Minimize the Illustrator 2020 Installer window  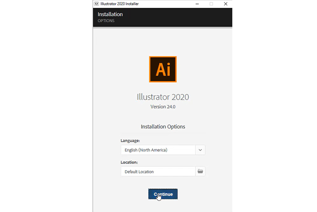197,4
